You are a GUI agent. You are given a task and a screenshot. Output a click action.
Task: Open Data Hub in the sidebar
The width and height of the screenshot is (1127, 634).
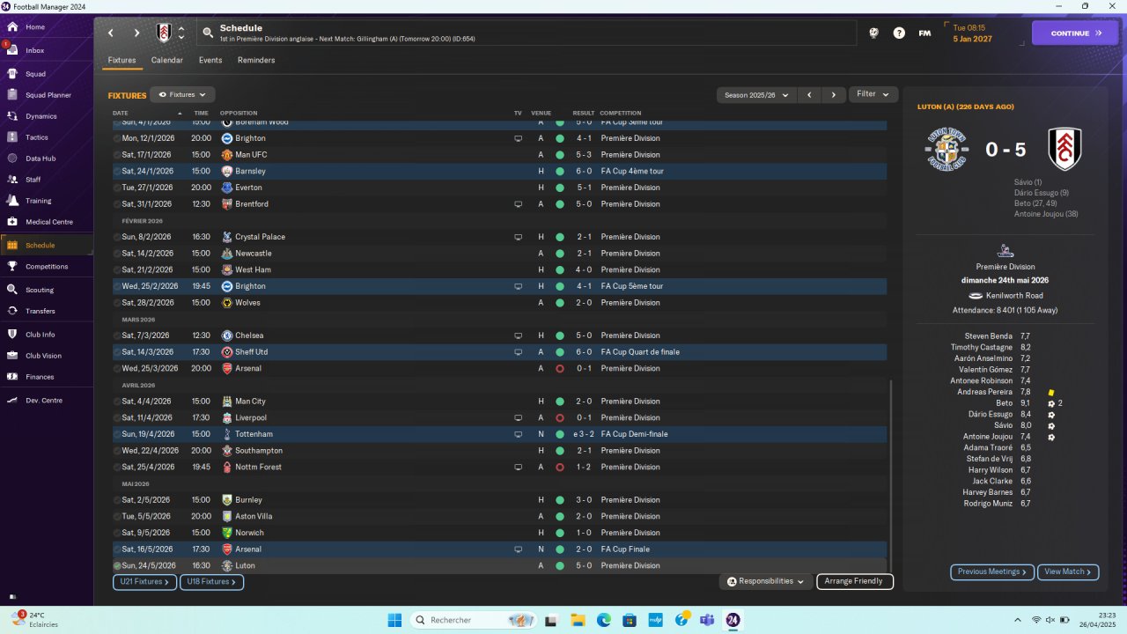pyautogui.click(x=41, y=158)
